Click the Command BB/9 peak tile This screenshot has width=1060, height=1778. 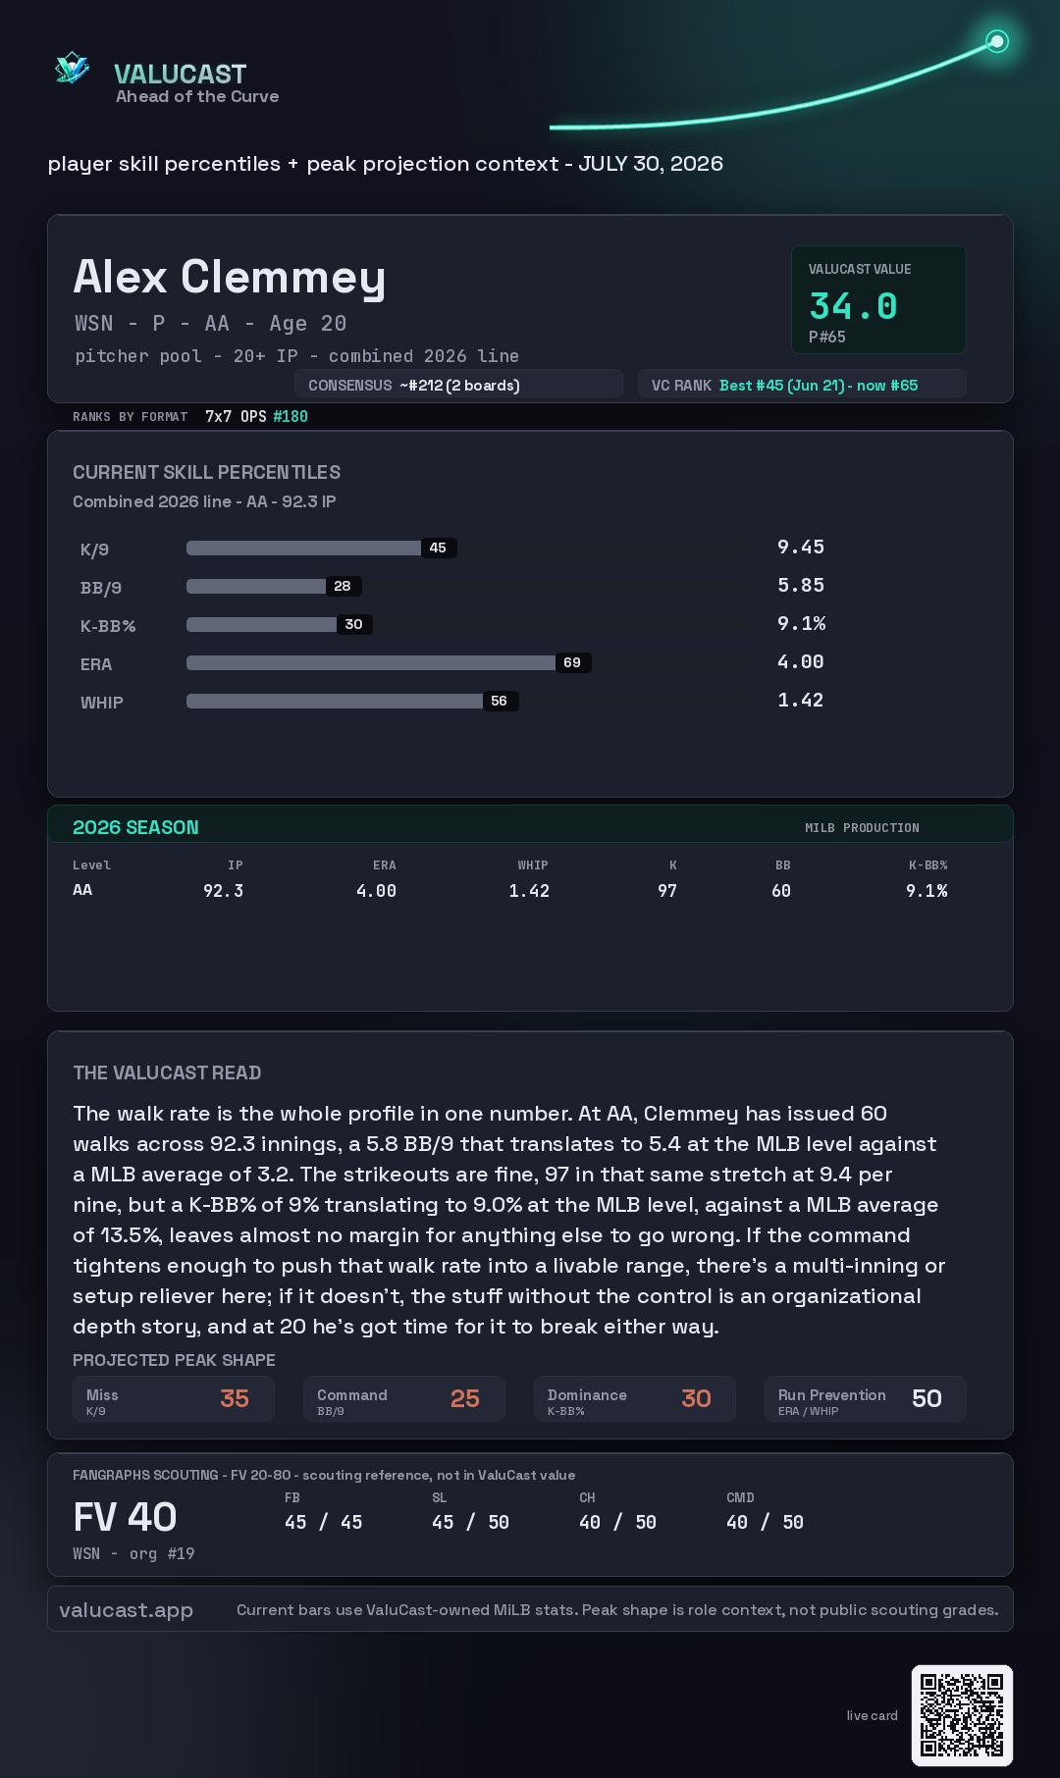[x=404, y=1399]
